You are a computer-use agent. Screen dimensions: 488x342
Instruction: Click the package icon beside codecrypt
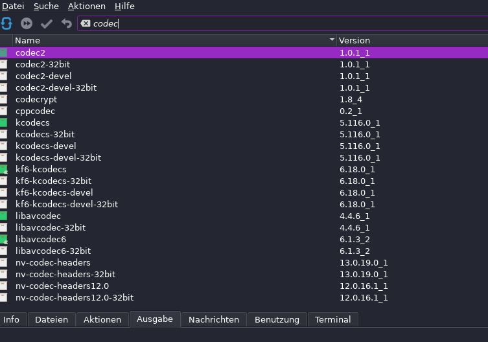point(4,99)
